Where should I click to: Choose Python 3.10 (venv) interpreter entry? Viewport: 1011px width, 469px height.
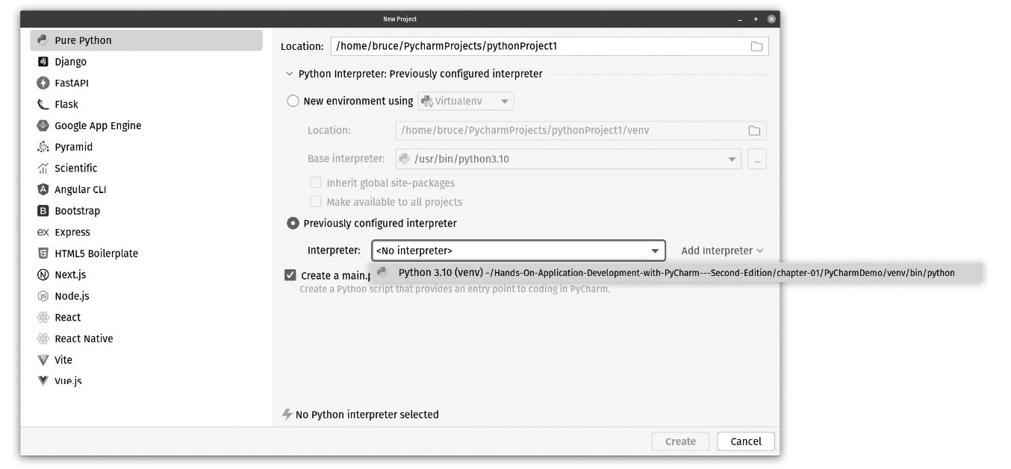pyautogui.click(x=676, y=273)
